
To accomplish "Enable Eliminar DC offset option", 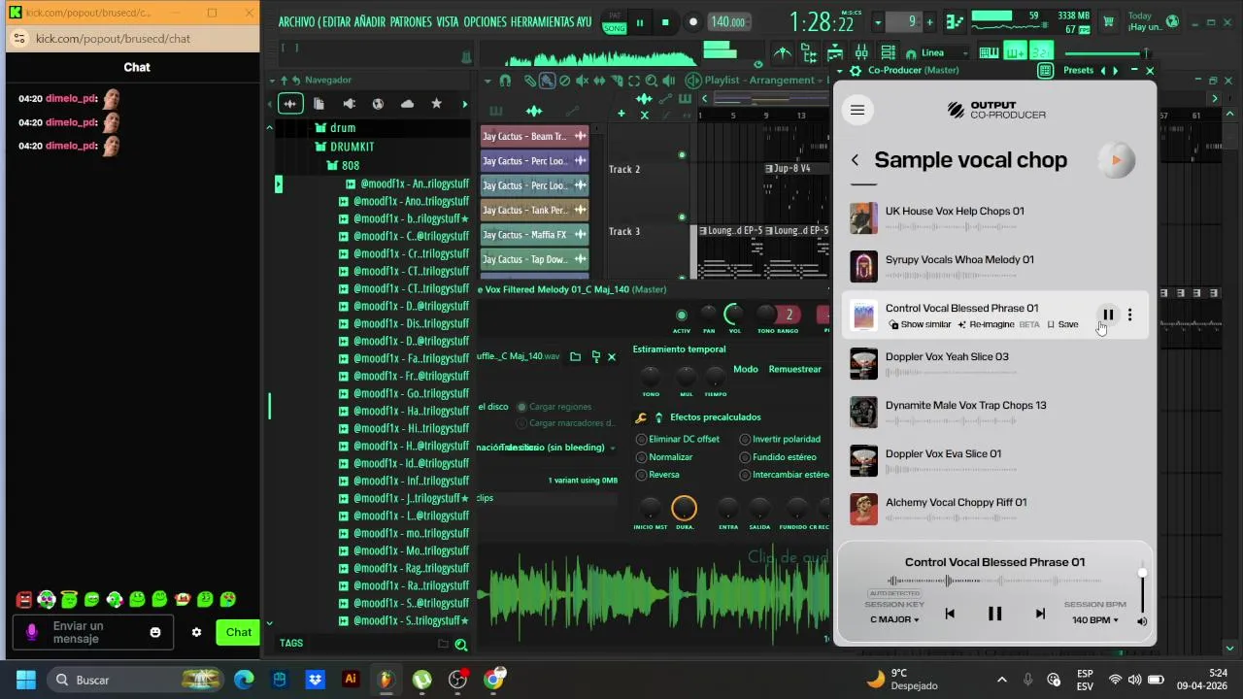I will click(x=678, y=440).
